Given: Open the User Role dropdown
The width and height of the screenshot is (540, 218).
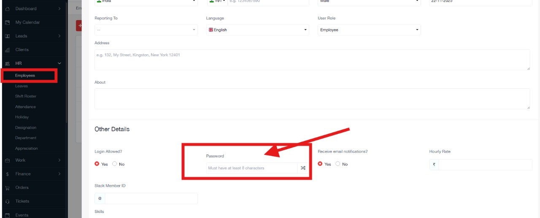Looking at the screenshot, I should [x=369, y=30].
